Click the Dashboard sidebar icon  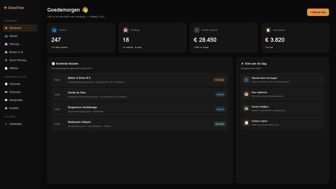tap(6, 28)
